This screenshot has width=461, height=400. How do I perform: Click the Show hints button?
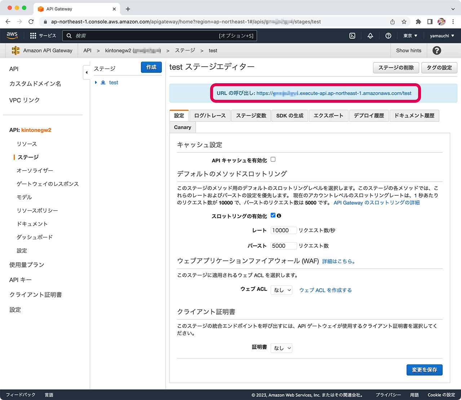(x=409, y=50)
